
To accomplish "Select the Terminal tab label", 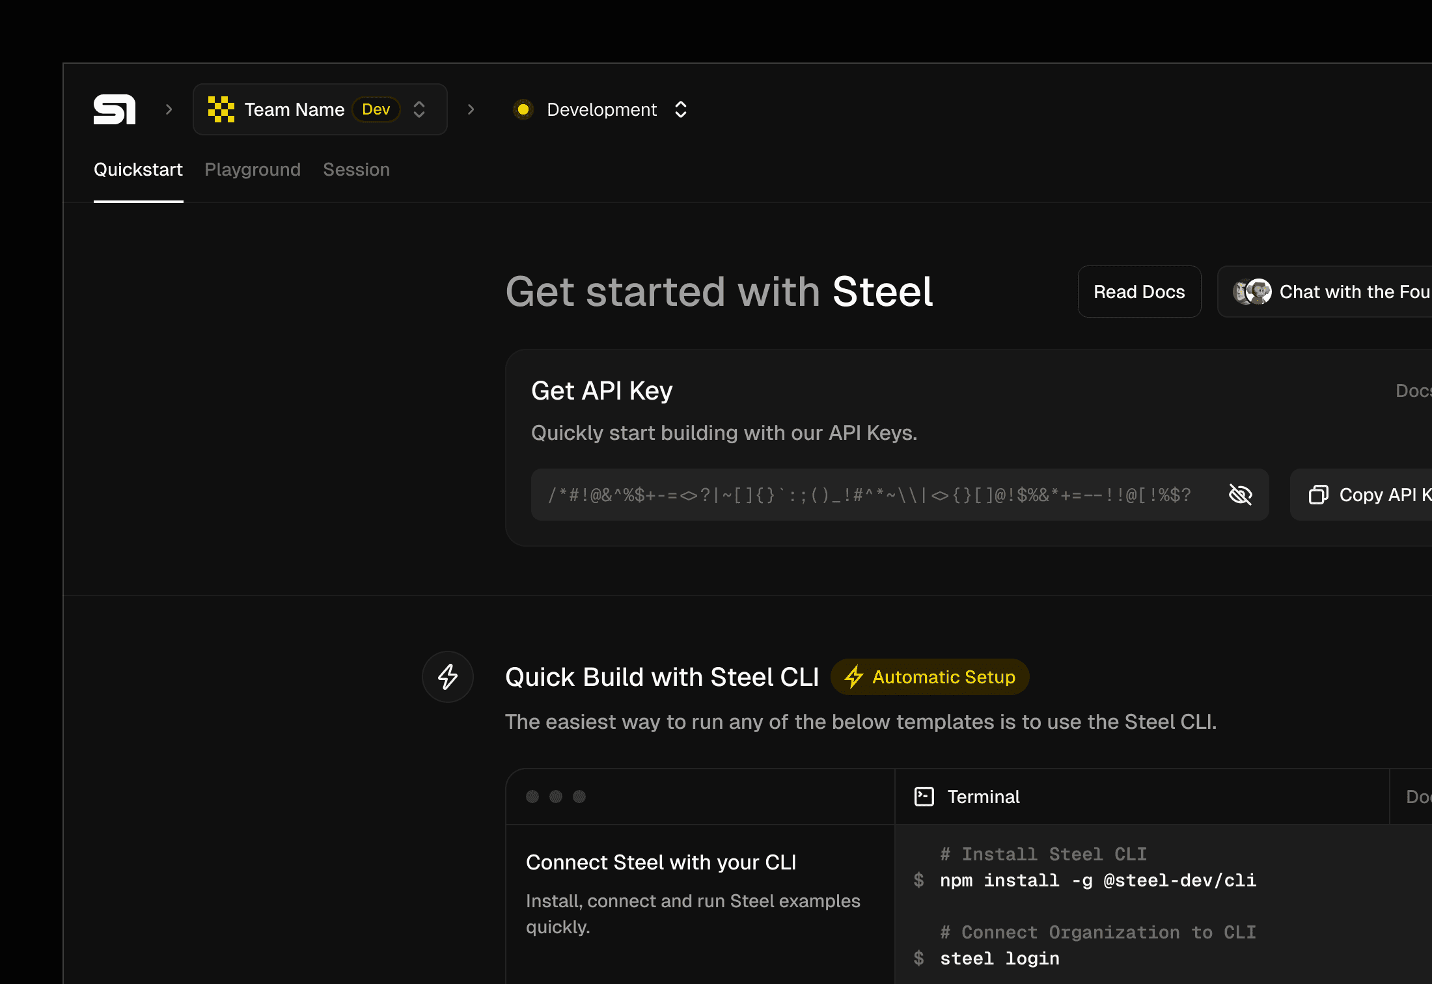I will (983, 797).
